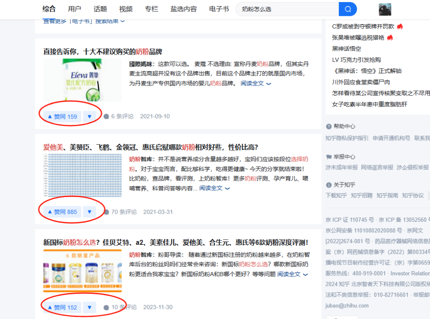Toggle downvote on the first search result
Viewport: 430px width, 319px height.
point(89,116)
